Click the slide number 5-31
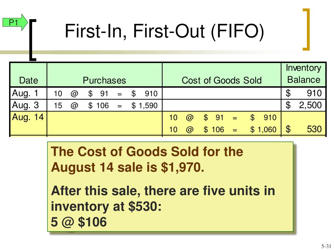 coord(326,246)
